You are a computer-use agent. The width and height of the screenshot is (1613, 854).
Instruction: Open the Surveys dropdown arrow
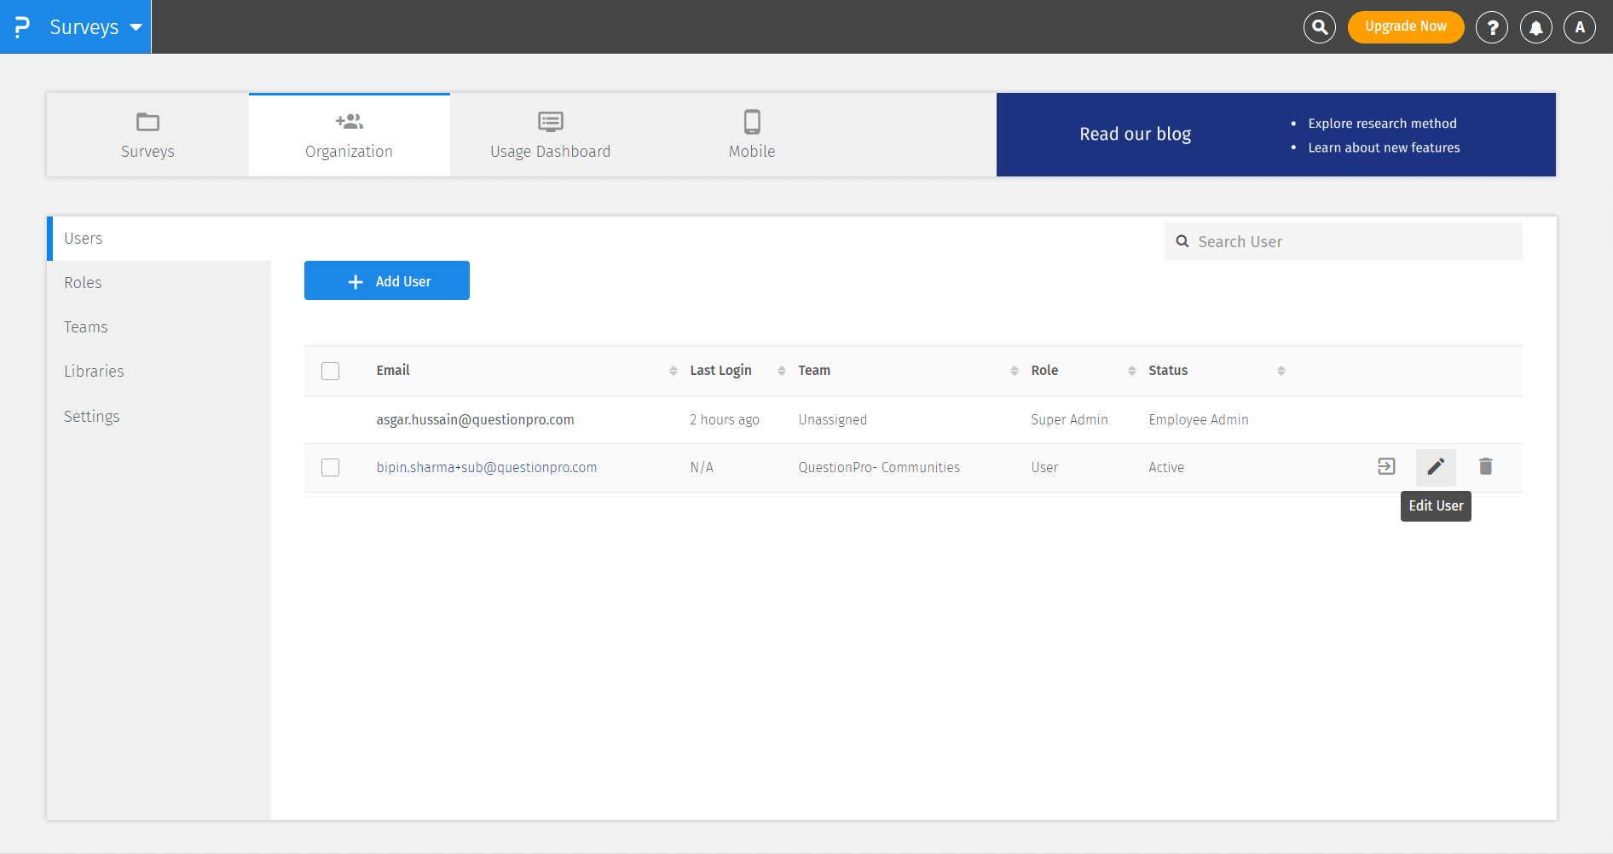(136, 26)
